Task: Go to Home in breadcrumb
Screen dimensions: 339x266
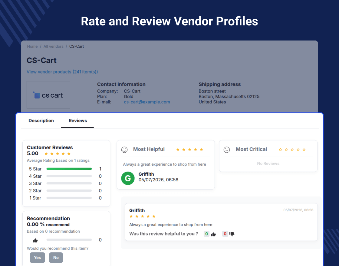Action: 32,47
